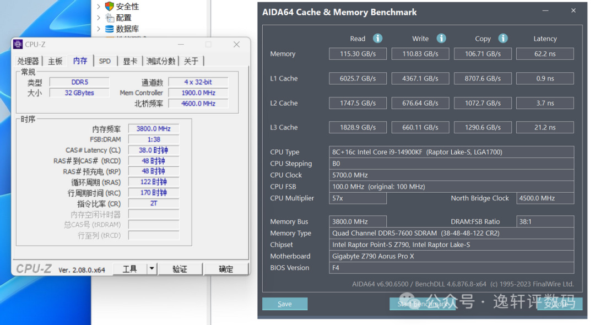Click tRC 170 时钟 value in CPU-Z
The image size is (595, 325).
[154, 193]
